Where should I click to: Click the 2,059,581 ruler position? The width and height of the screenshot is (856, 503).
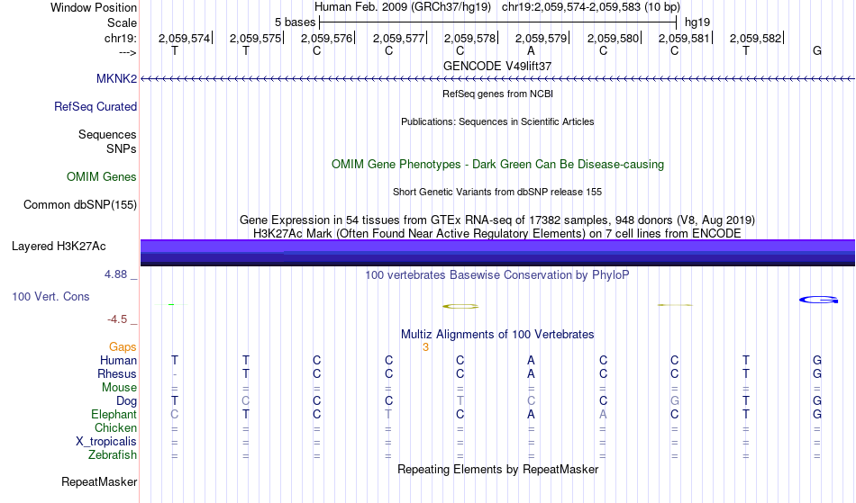tap(684, 38)
